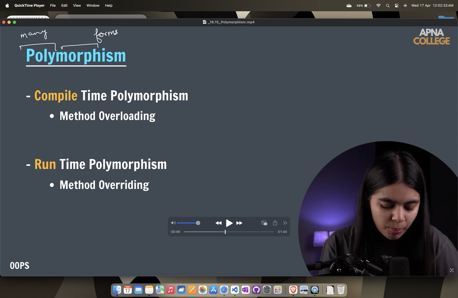Viewport: 458px width, 298px height.
Task: Open Pages from the Dock
Action: [192, 290]
